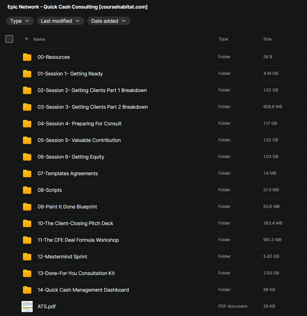Click the 05-Session 5 folder icon
The image size is (307, 316).
click(27, 140)
